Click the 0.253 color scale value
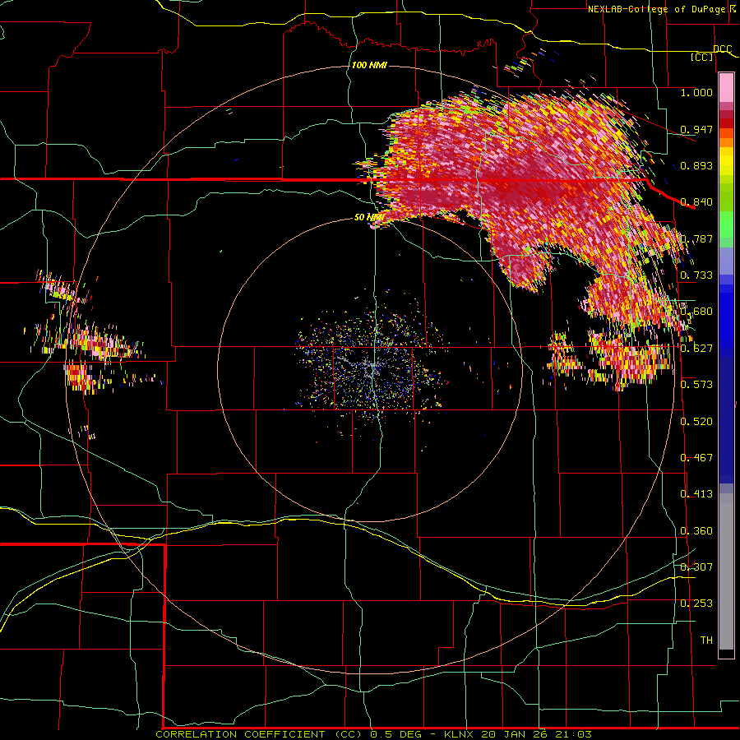The width and height of the screenshot is (740, 740). tap(696, 604)
